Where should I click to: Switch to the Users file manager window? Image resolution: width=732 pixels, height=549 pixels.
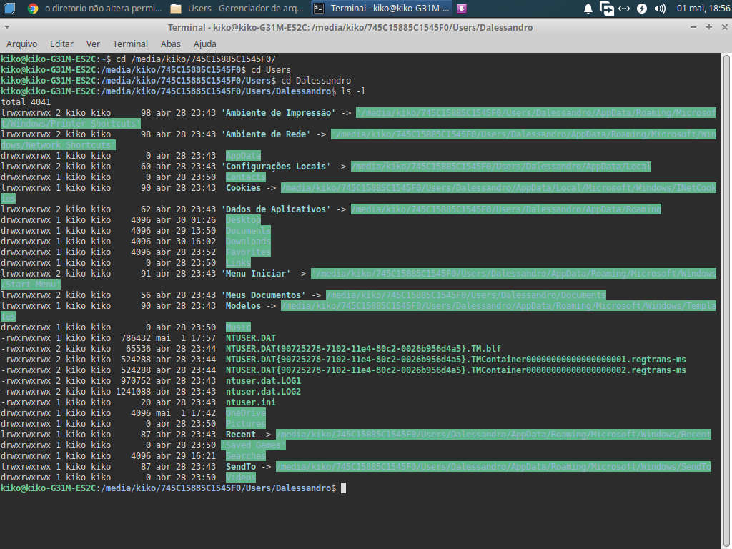click(x=237, y=9)
